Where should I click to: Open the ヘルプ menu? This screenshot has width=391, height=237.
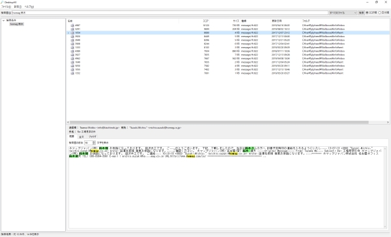coord(29,7)
